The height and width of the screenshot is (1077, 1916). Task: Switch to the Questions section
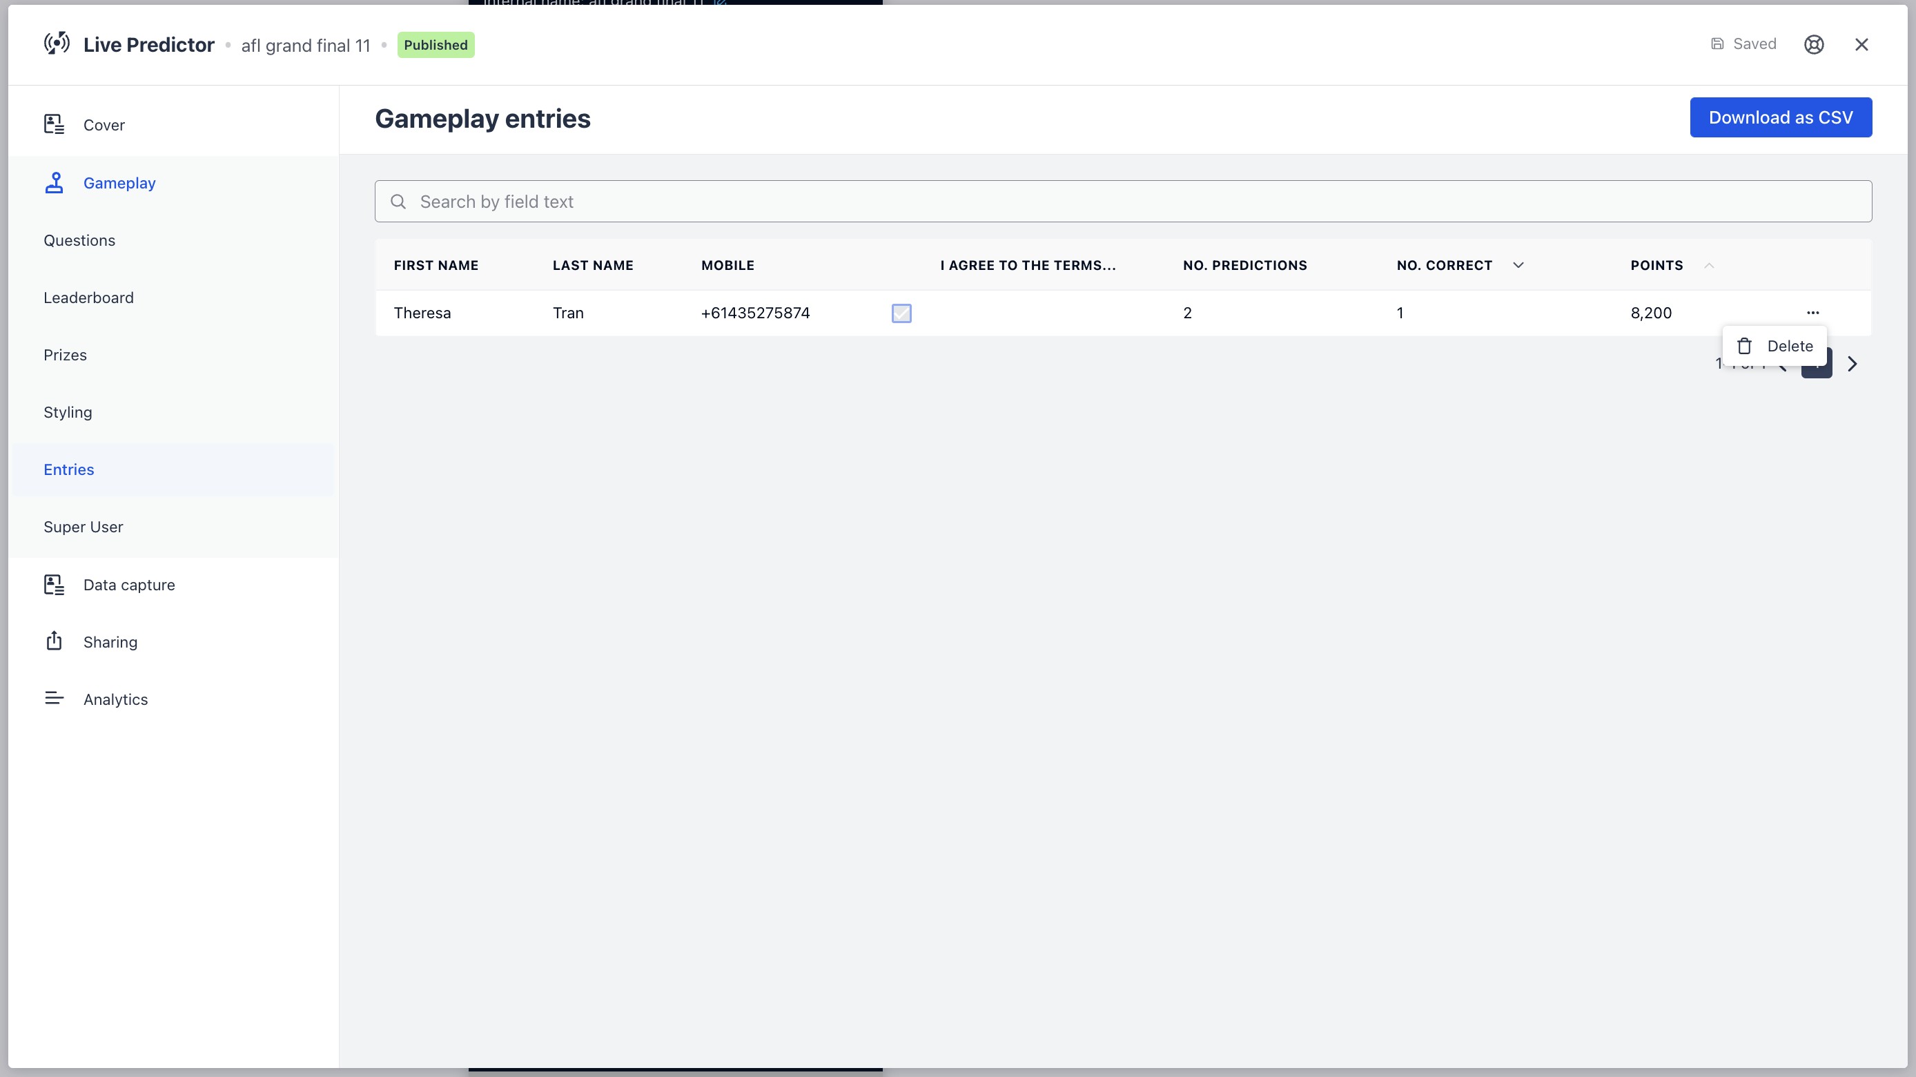[79, 240]
